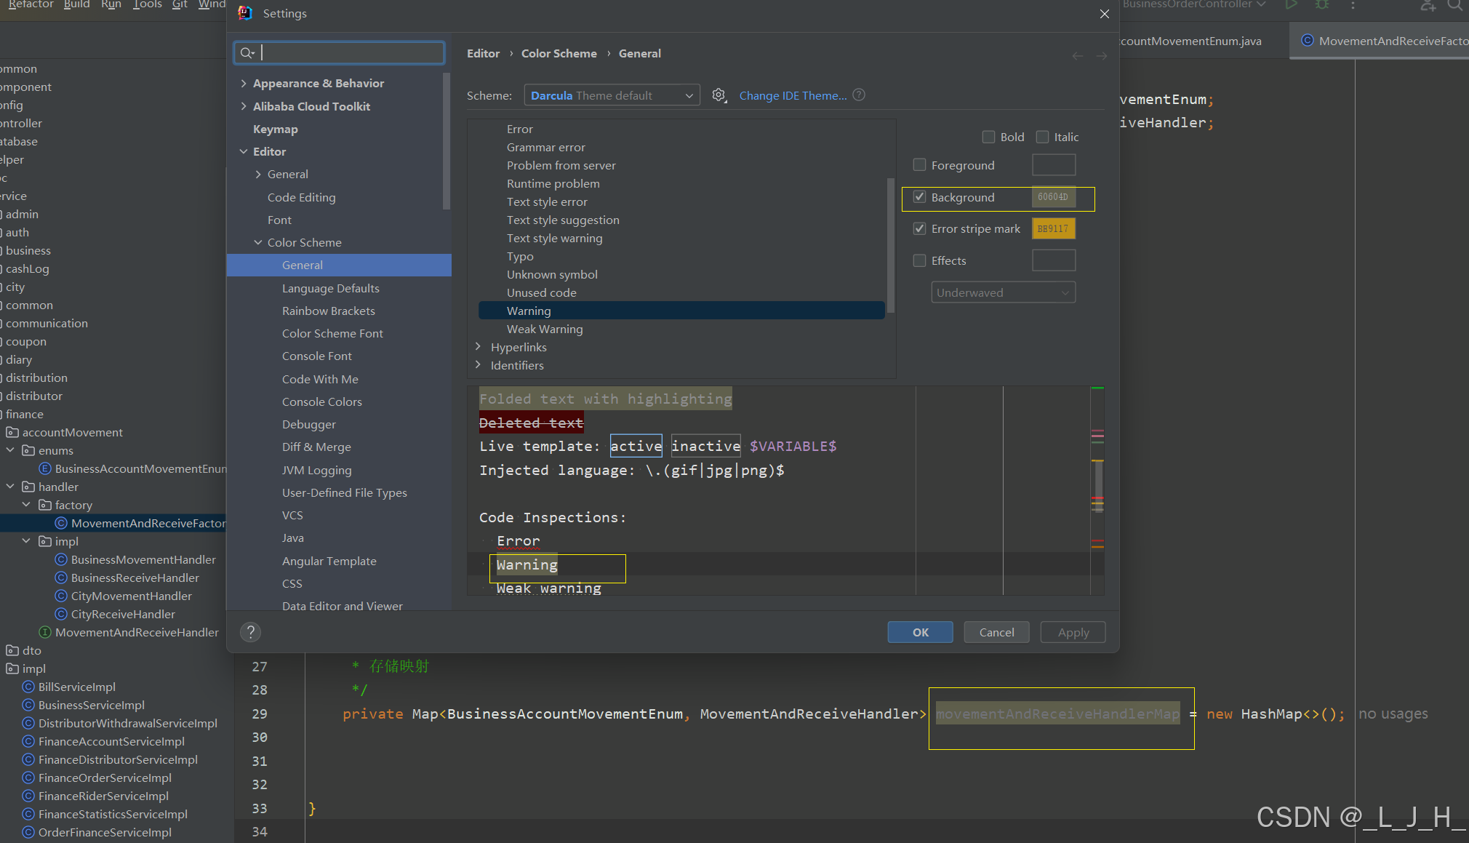Click the help question mark beside Change IDE Theme

[x=859, y=95]
